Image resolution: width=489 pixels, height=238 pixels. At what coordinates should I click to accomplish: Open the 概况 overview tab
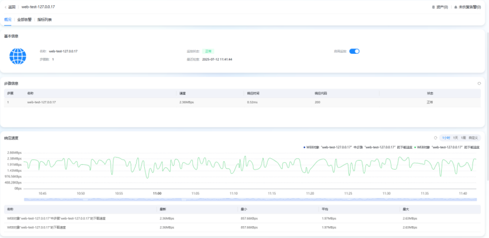pyautogui.click(x=8, y=19)
